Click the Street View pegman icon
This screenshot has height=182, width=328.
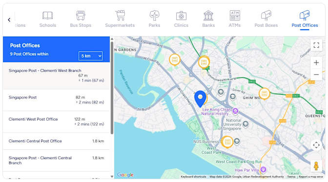tap(316, 166)
